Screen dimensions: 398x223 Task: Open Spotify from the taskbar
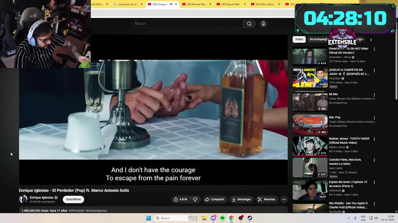coord(222,218)
